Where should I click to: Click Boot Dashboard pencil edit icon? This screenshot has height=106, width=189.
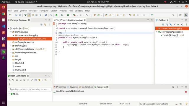(x=32, y=80)
